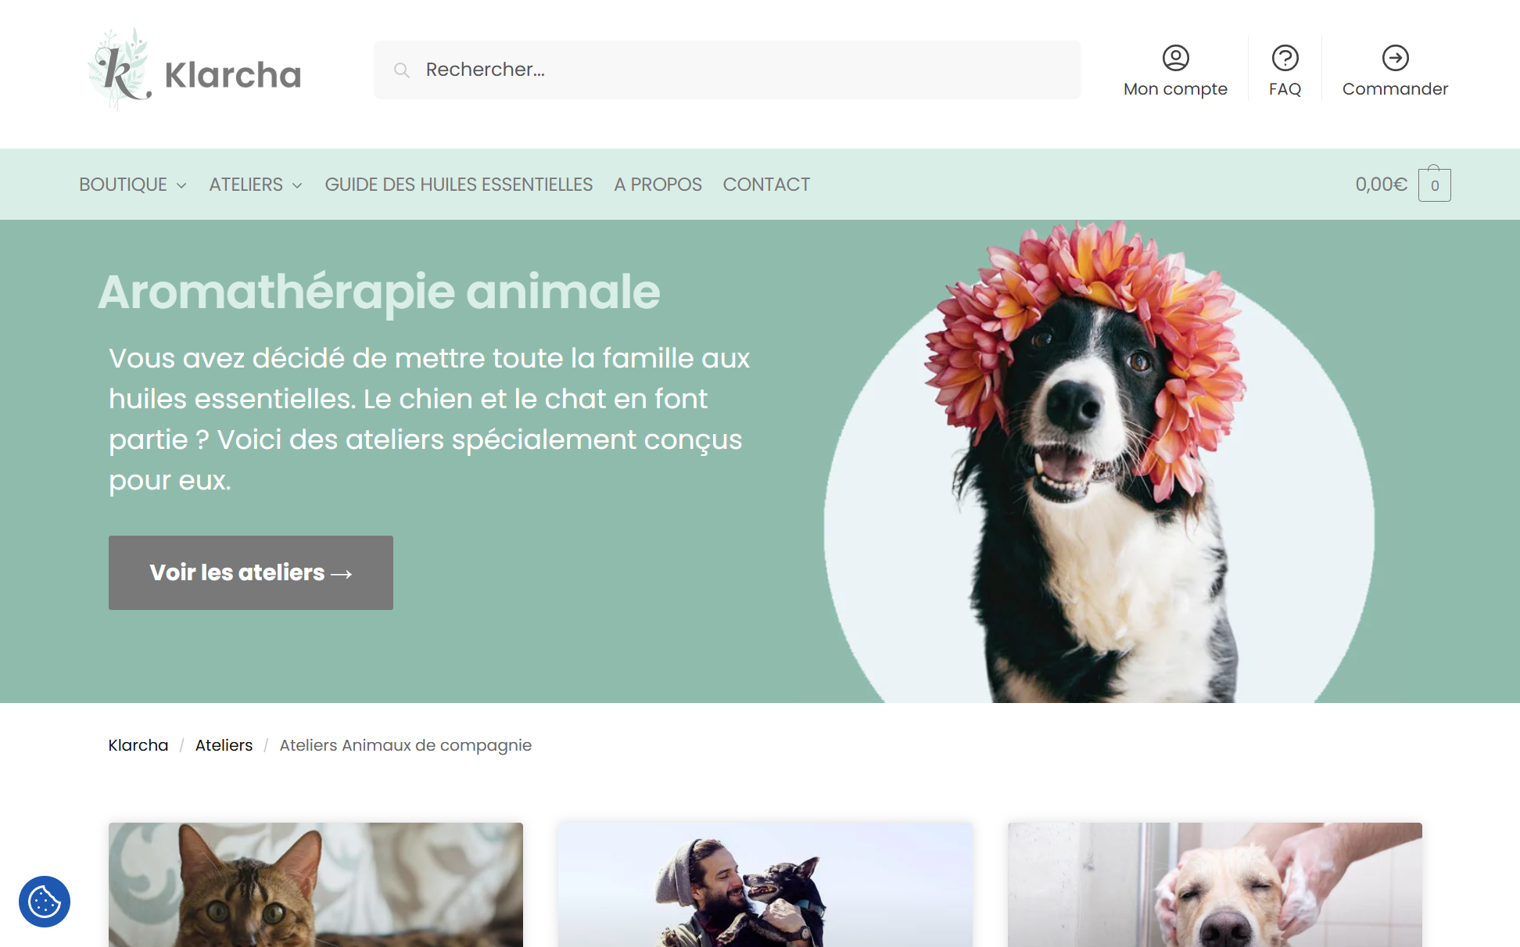Open Guide des huiles essentielles menu
1520x947 pixels.
459,185
